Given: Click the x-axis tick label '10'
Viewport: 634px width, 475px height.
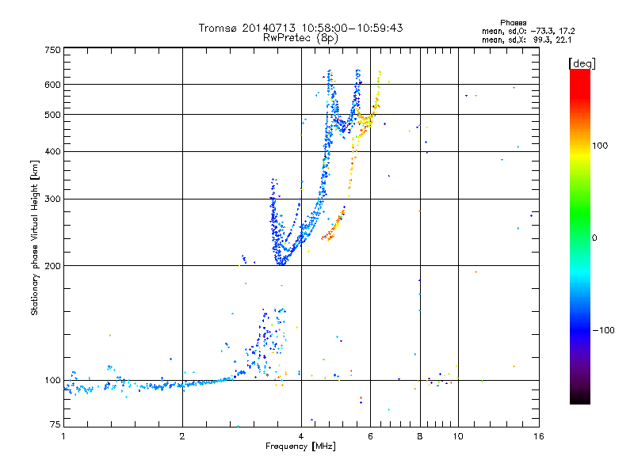Looking at the screenshot, I should pyautogui.click(x=458, y=436).
